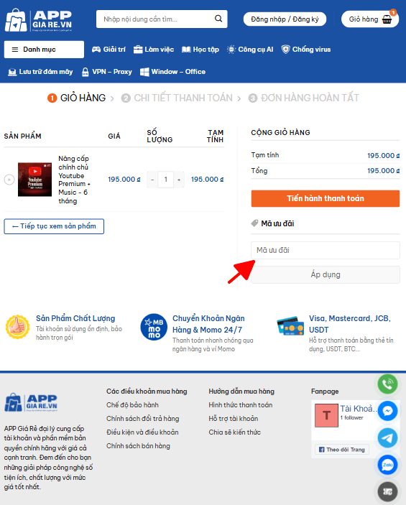Click the search magnifier icon

218,19
